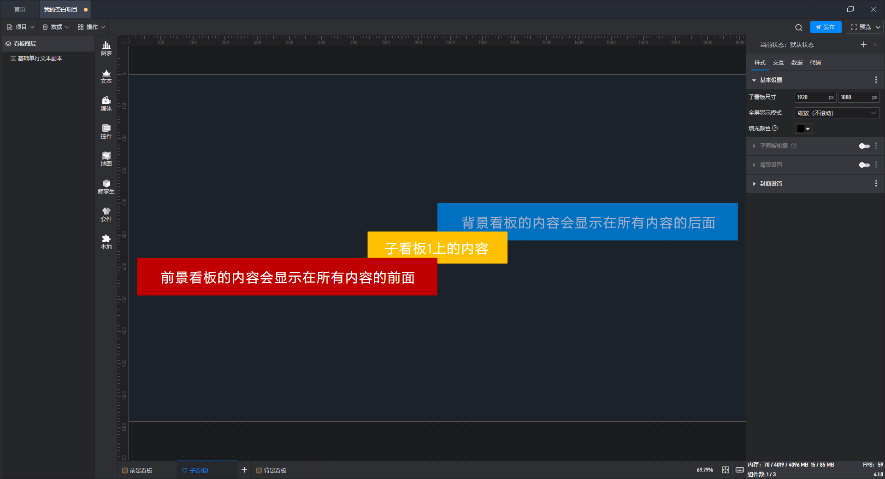Image resolution: width=885 pixels, height=479 pixels.
Task: Switch to the 首页 tab
Action: [x=20, y=9]
